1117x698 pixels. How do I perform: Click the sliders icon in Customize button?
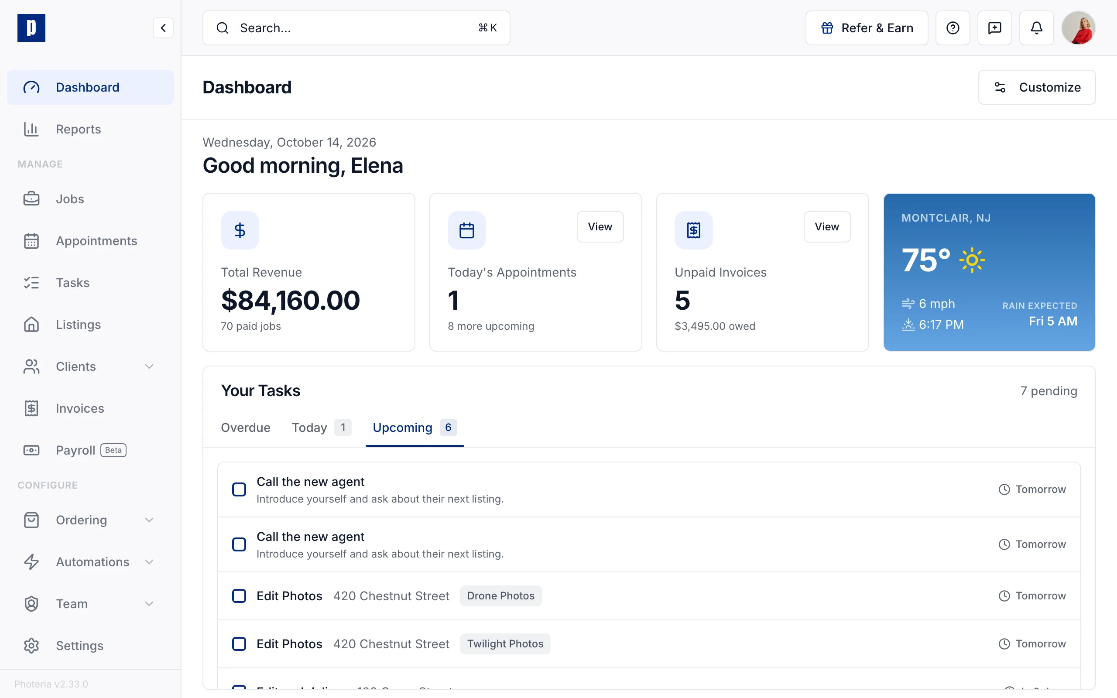pos(1000,87)
